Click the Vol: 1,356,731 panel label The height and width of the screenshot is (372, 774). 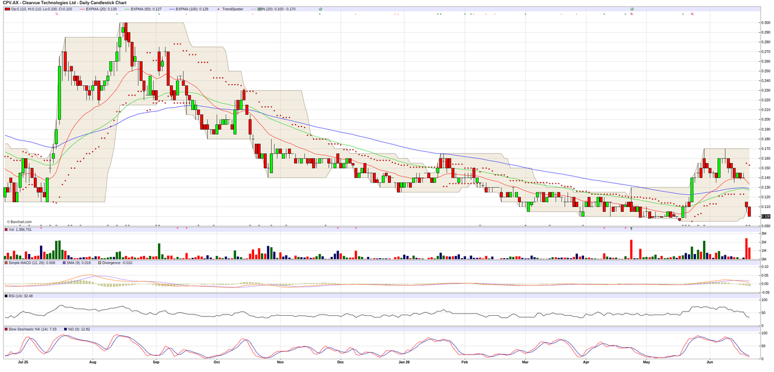[x=19, y=230]
